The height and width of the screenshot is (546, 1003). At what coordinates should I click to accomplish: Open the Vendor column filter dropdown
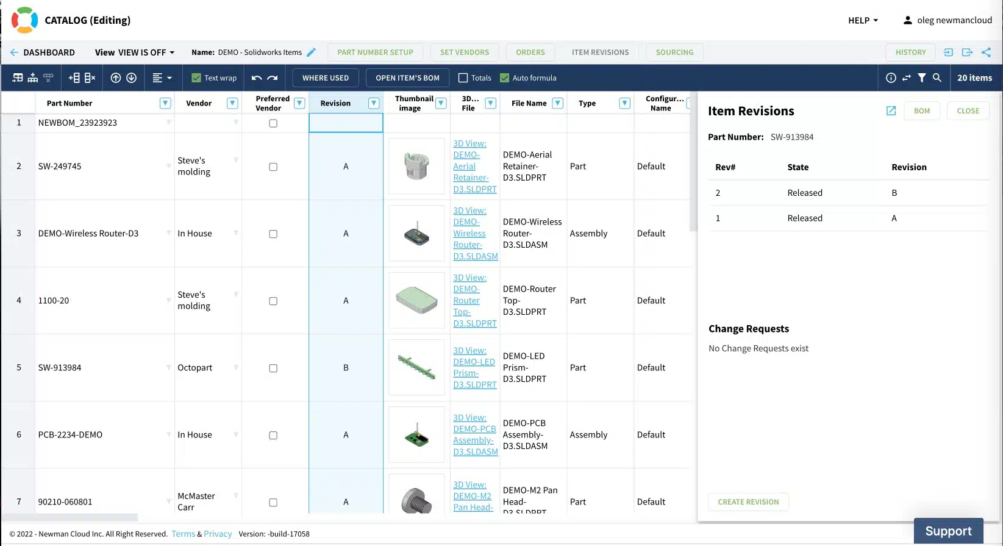tap(232, 103)
